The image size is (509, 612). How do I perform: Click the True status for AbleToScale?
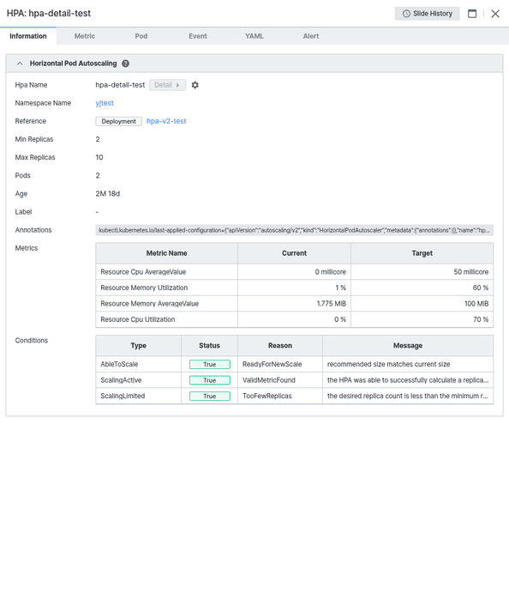tap(210, 365)
